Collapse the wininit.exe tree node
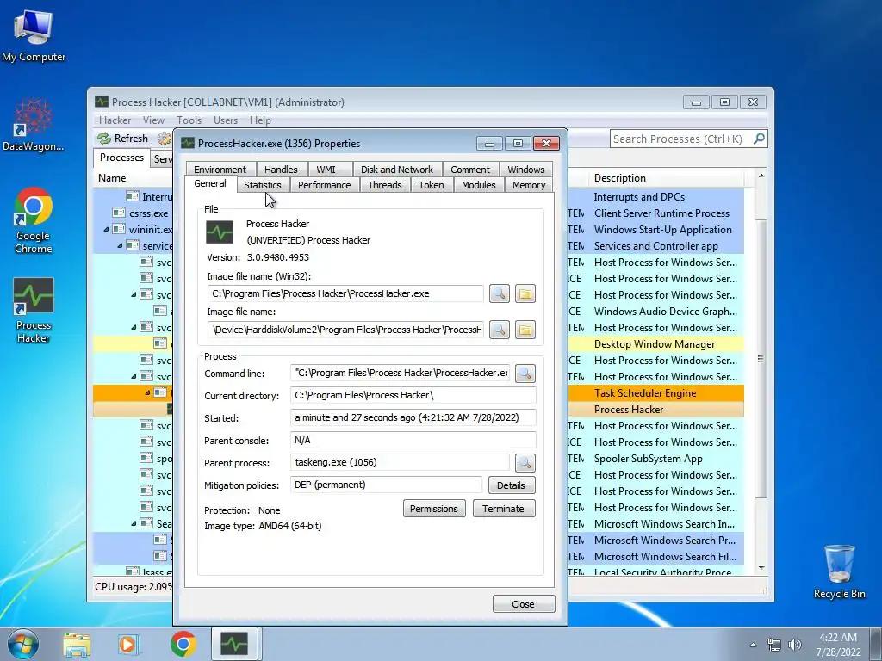Viewport: 882px width, 661px height. pos(106,229)
